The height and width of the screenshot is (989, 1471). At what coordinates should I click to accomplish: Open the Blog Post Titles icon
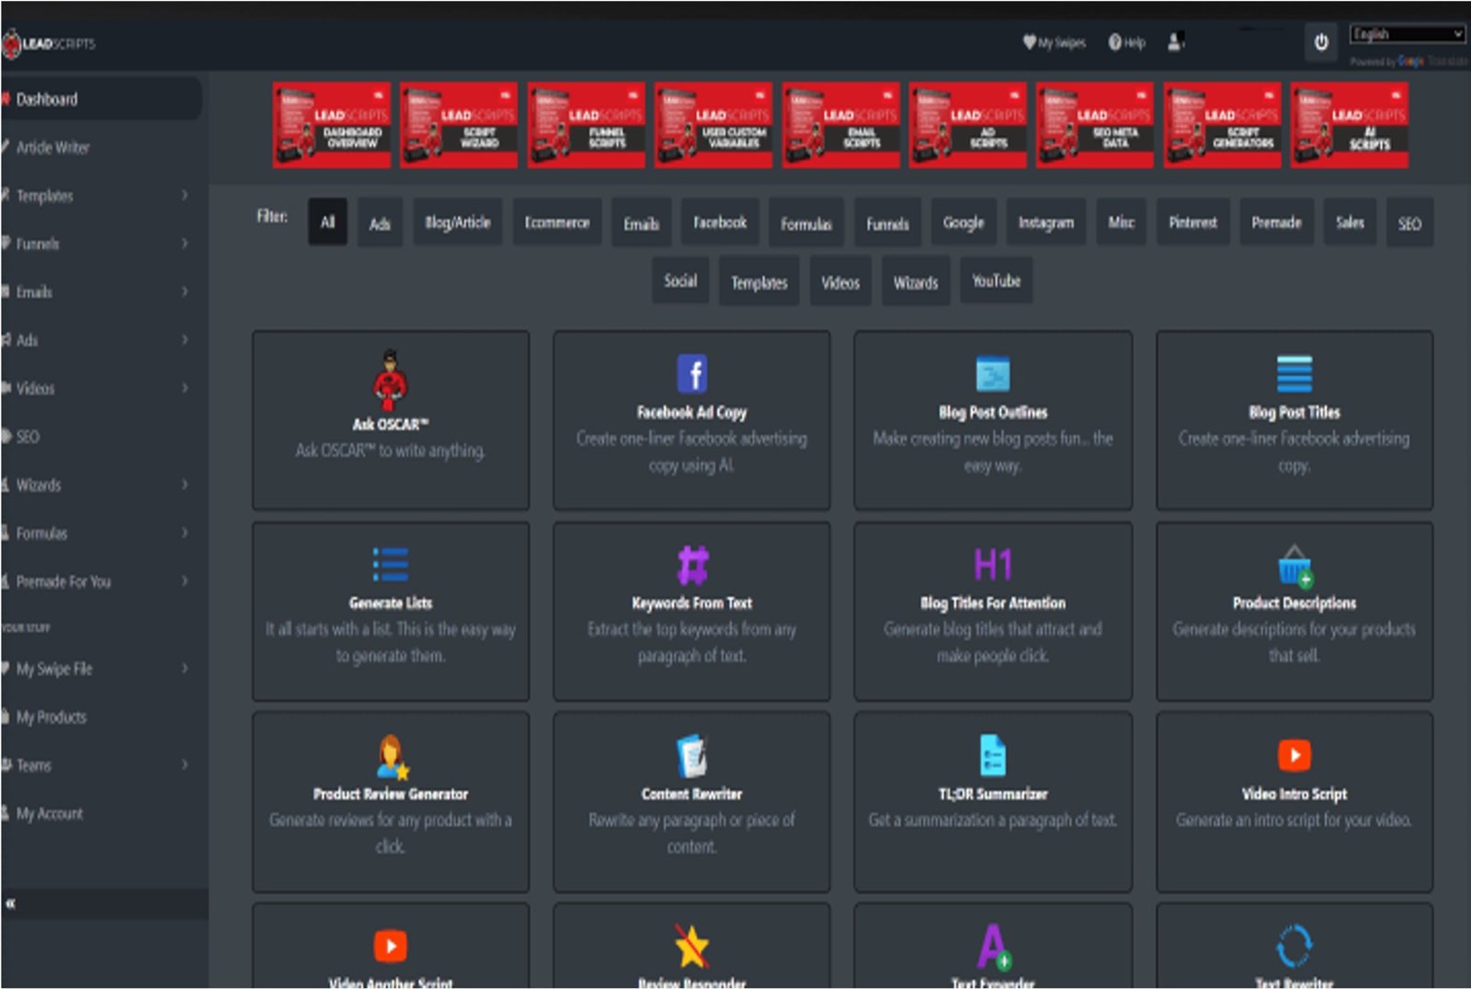(x=1294, y=373)
